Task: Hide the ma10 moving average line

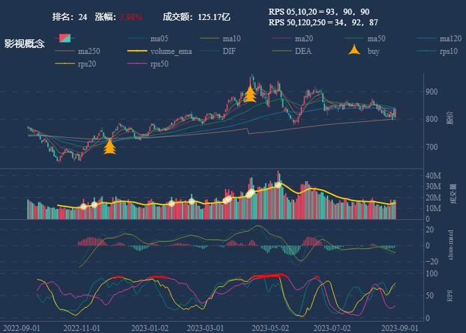Action: [231, 39]
